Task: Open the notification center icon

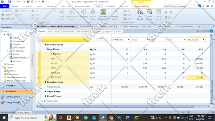Action: coord(209,118)
